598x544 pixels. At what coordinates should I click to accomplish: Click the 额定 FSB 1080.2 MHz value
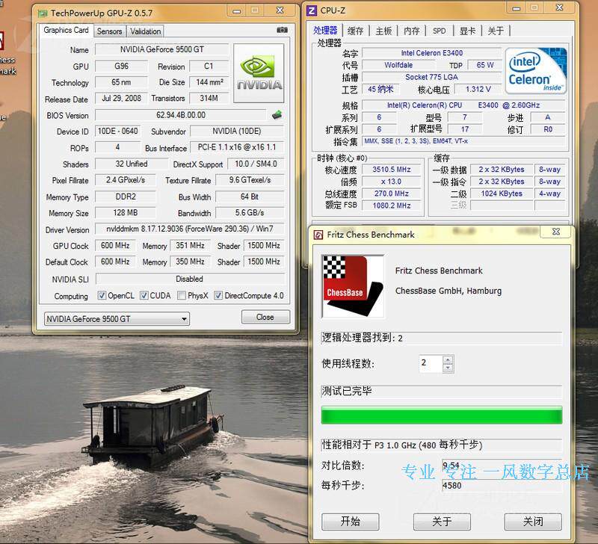[x=391, y=205]
